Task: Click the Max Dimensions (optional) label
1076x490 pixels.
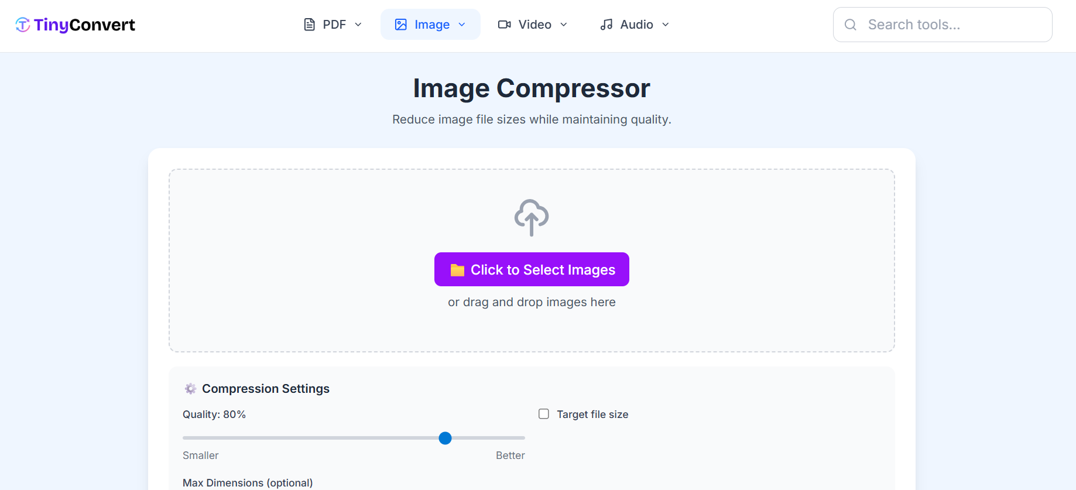Action: tap(248, 483)
